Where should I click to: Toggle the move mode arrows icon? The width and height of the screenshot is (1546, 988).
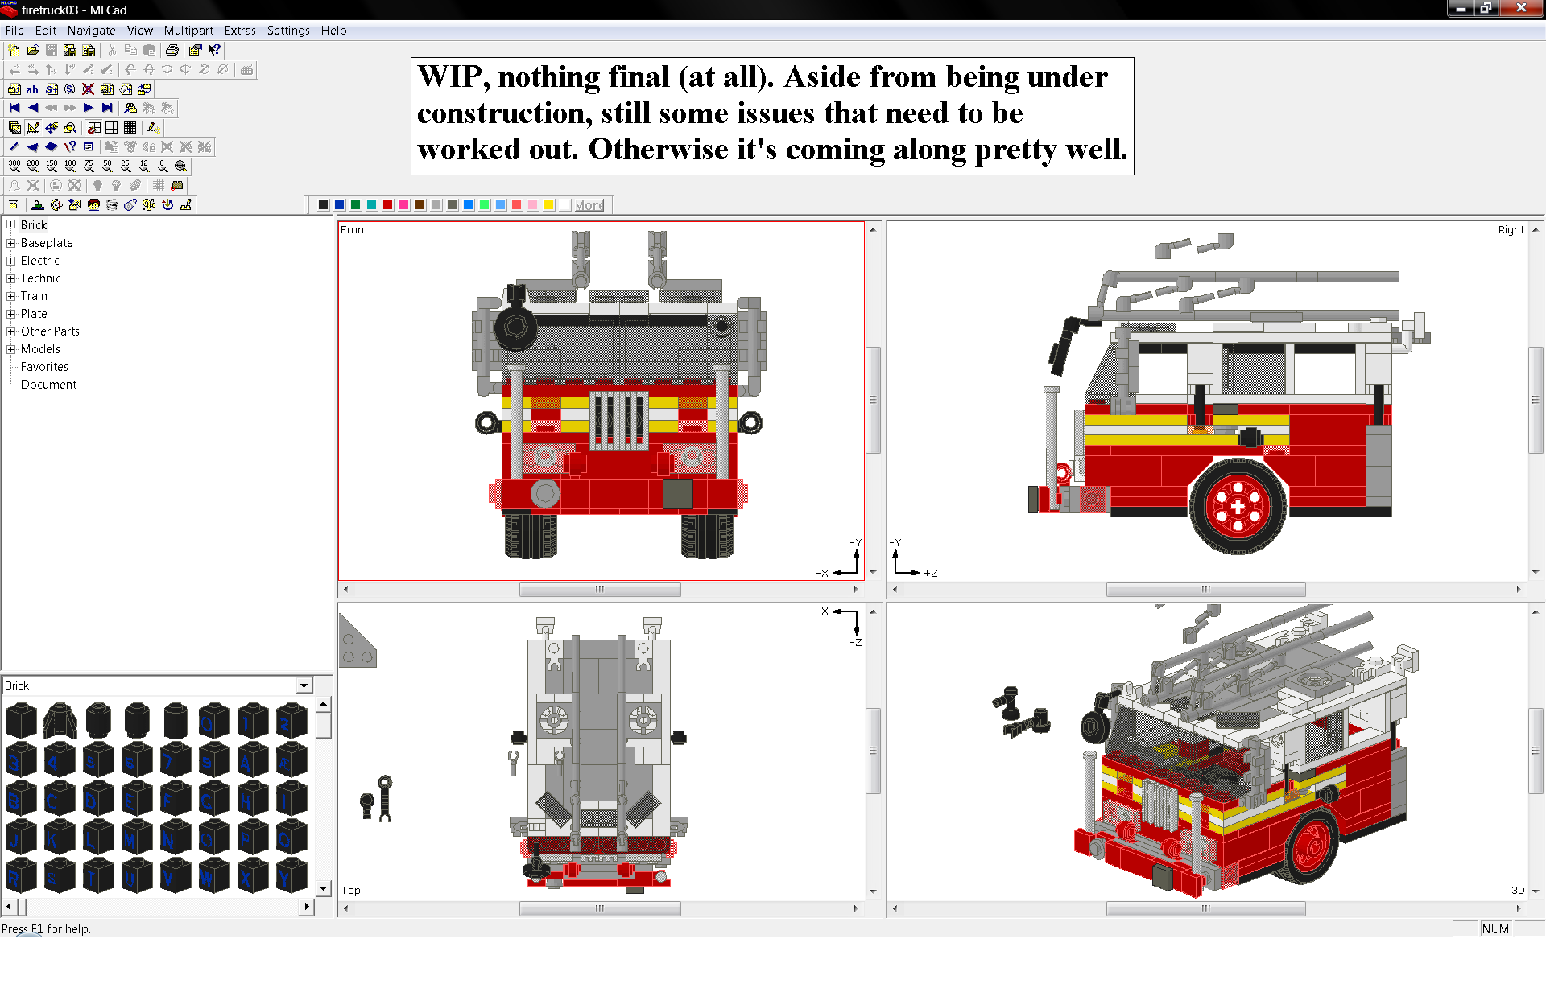coord(52,127)
